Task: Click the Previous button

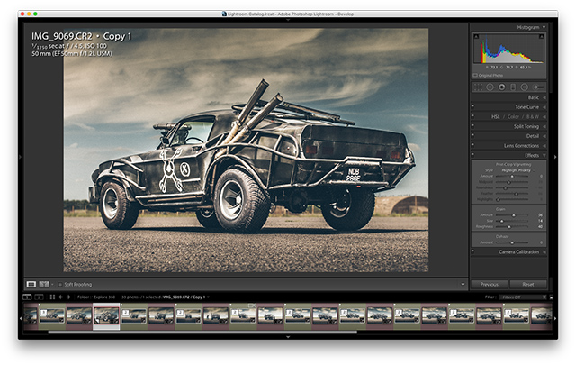Action: [x=490, y=284]
